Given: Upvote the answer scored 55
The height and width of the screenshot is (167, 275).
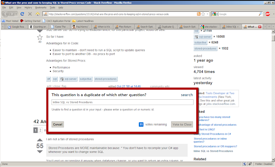Looking at the screenshot, I should 40,140.
